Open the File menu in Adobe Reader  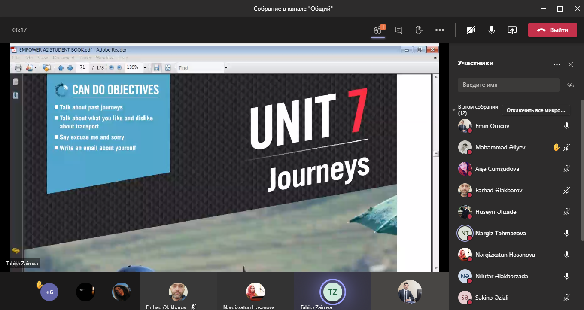click(16, 58)
